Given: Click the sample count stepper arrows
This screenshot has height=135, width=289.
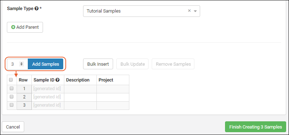Looking at the screenshot, I should click(x=22, y=64).
